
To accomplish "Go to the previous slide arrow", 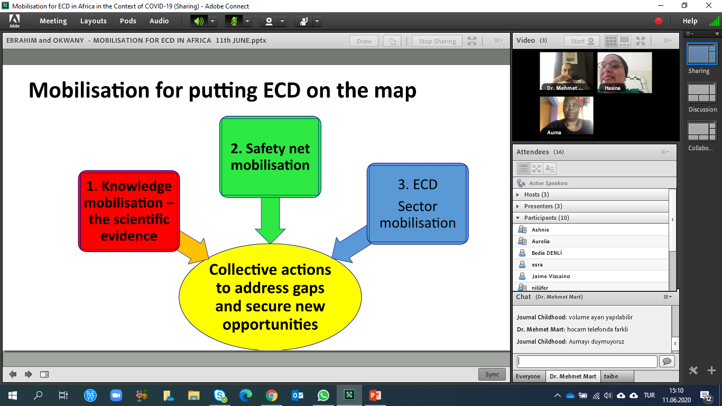I will click(x=13, y=374).
